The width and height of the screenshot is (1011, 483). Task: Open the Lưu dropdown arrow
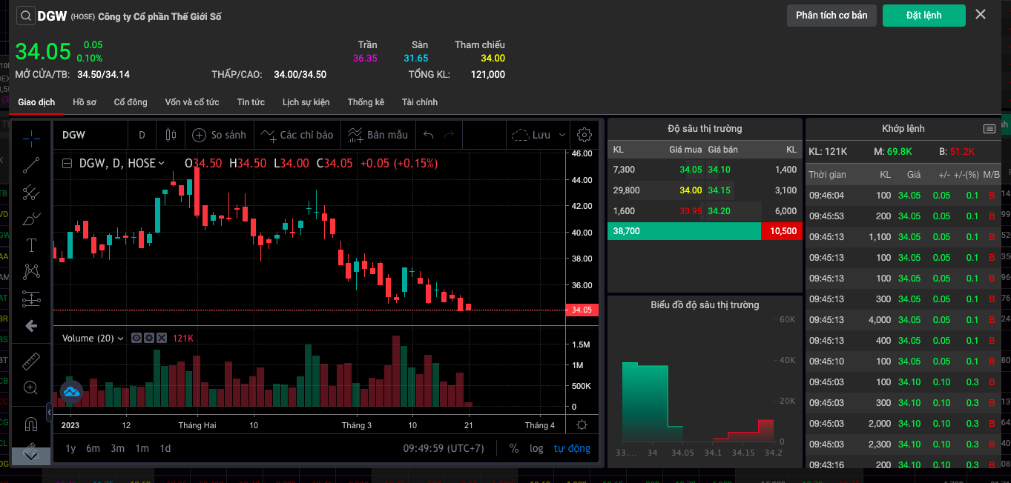tap(562, 135)
